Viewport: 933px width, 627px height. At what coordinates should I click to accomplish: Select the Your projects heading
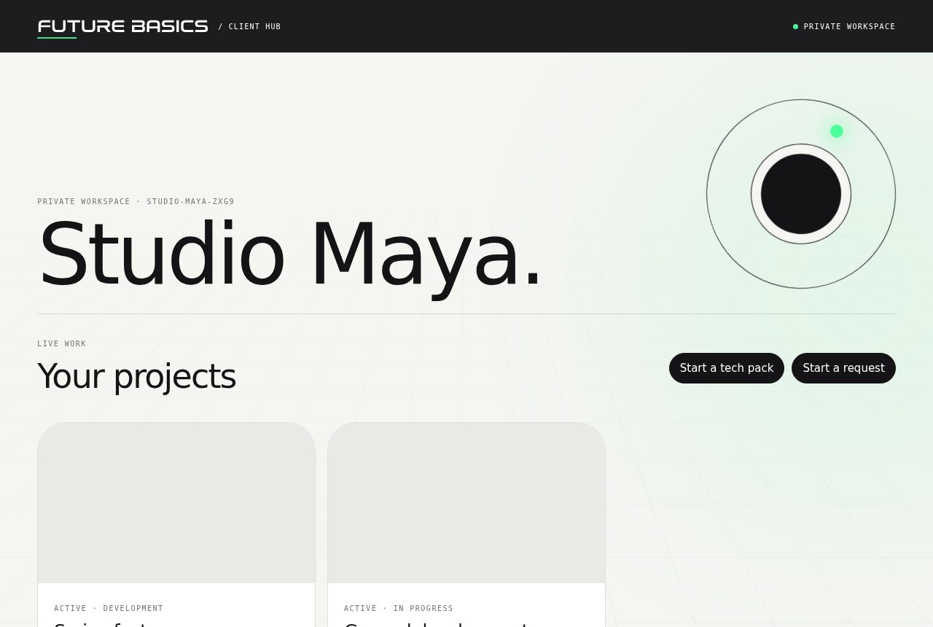[136, 376]
